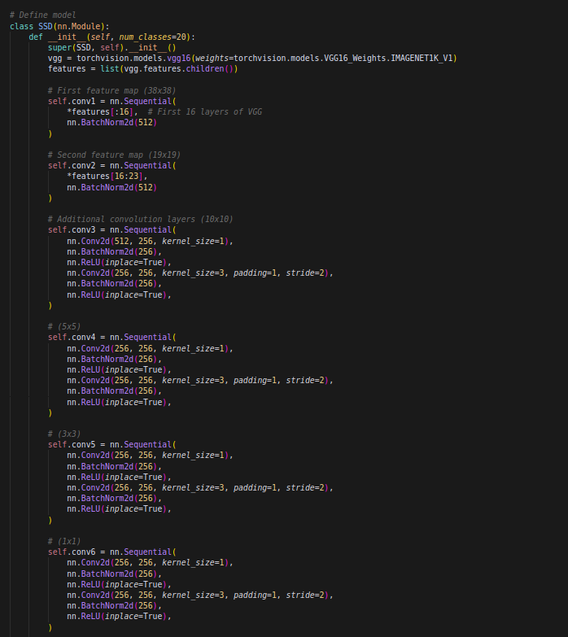The image size is (568, 637).
Task: Click the 'features = list(vgg.features.children())' line
Action: [x=143, y=68]
